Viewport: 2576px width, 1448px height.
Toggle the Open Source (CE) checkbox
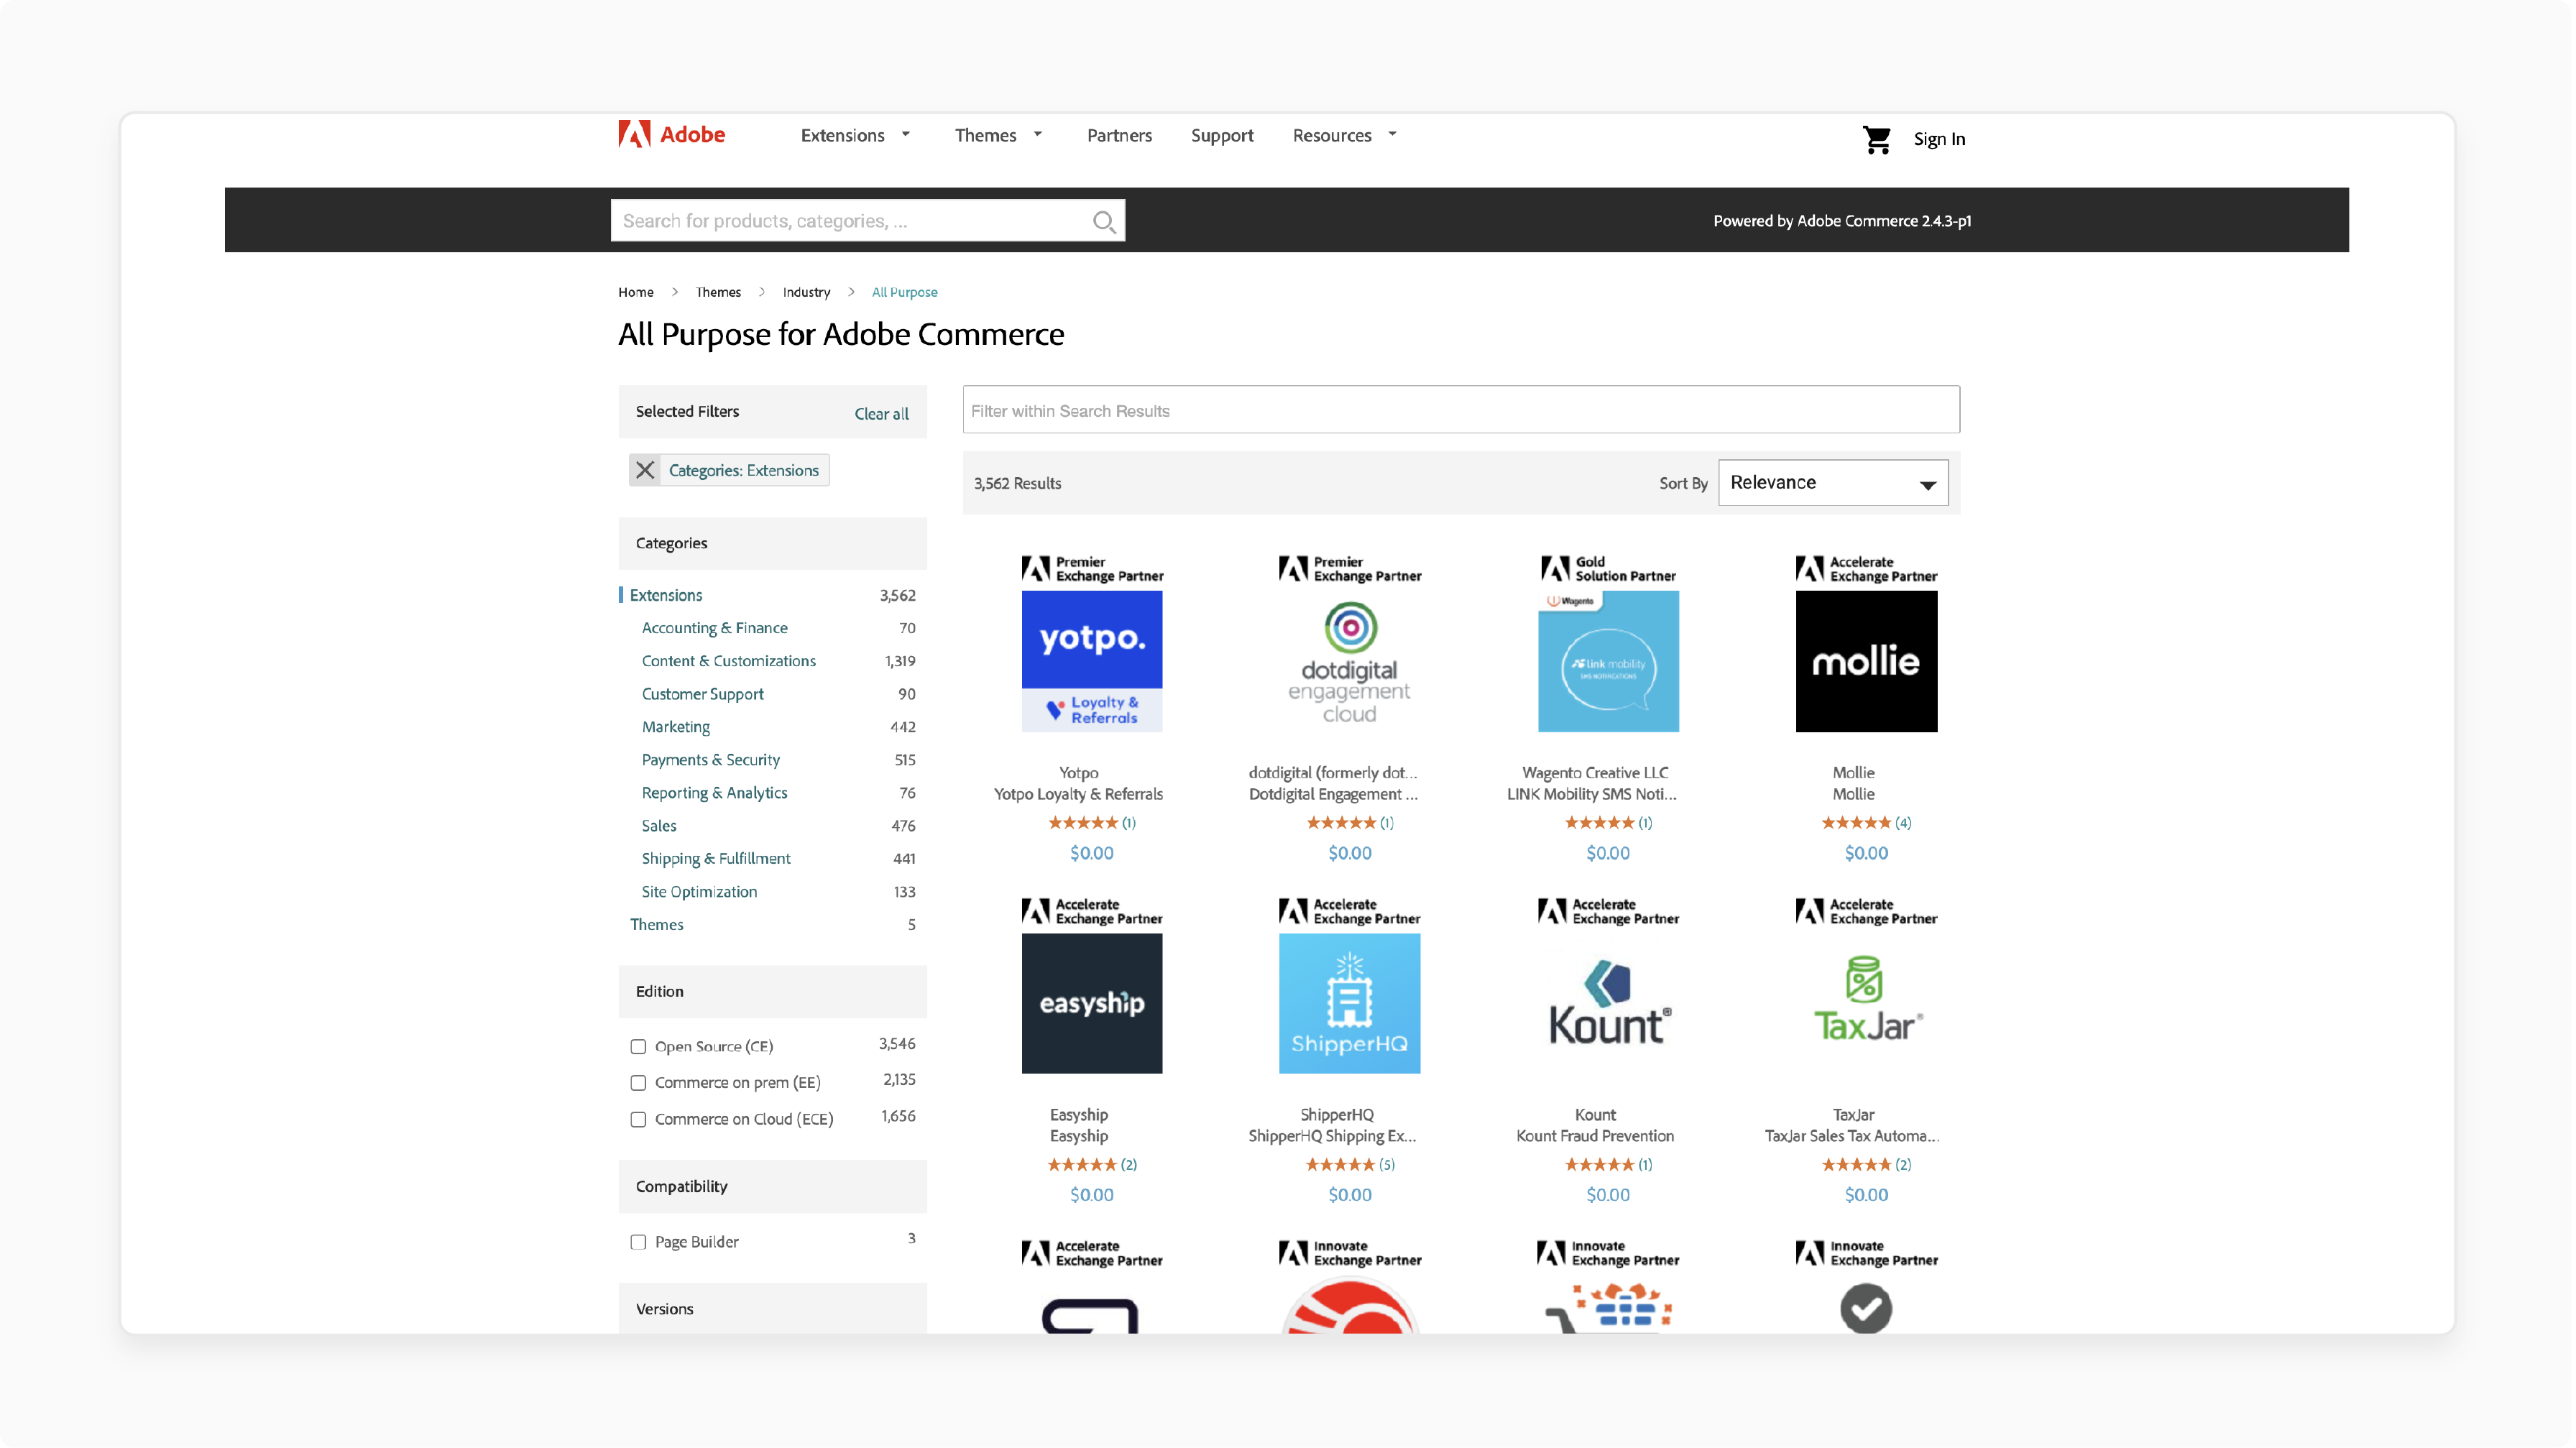(638, 1046)
